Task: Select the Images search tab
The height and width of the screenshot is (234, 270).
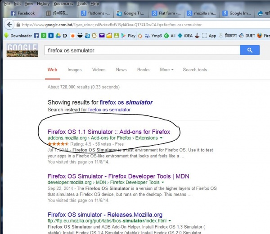Action: pos(75,70)
